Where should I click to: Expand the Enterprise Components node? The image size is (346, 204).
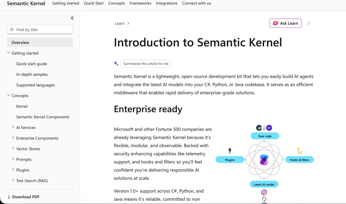(x=13, y=138)
